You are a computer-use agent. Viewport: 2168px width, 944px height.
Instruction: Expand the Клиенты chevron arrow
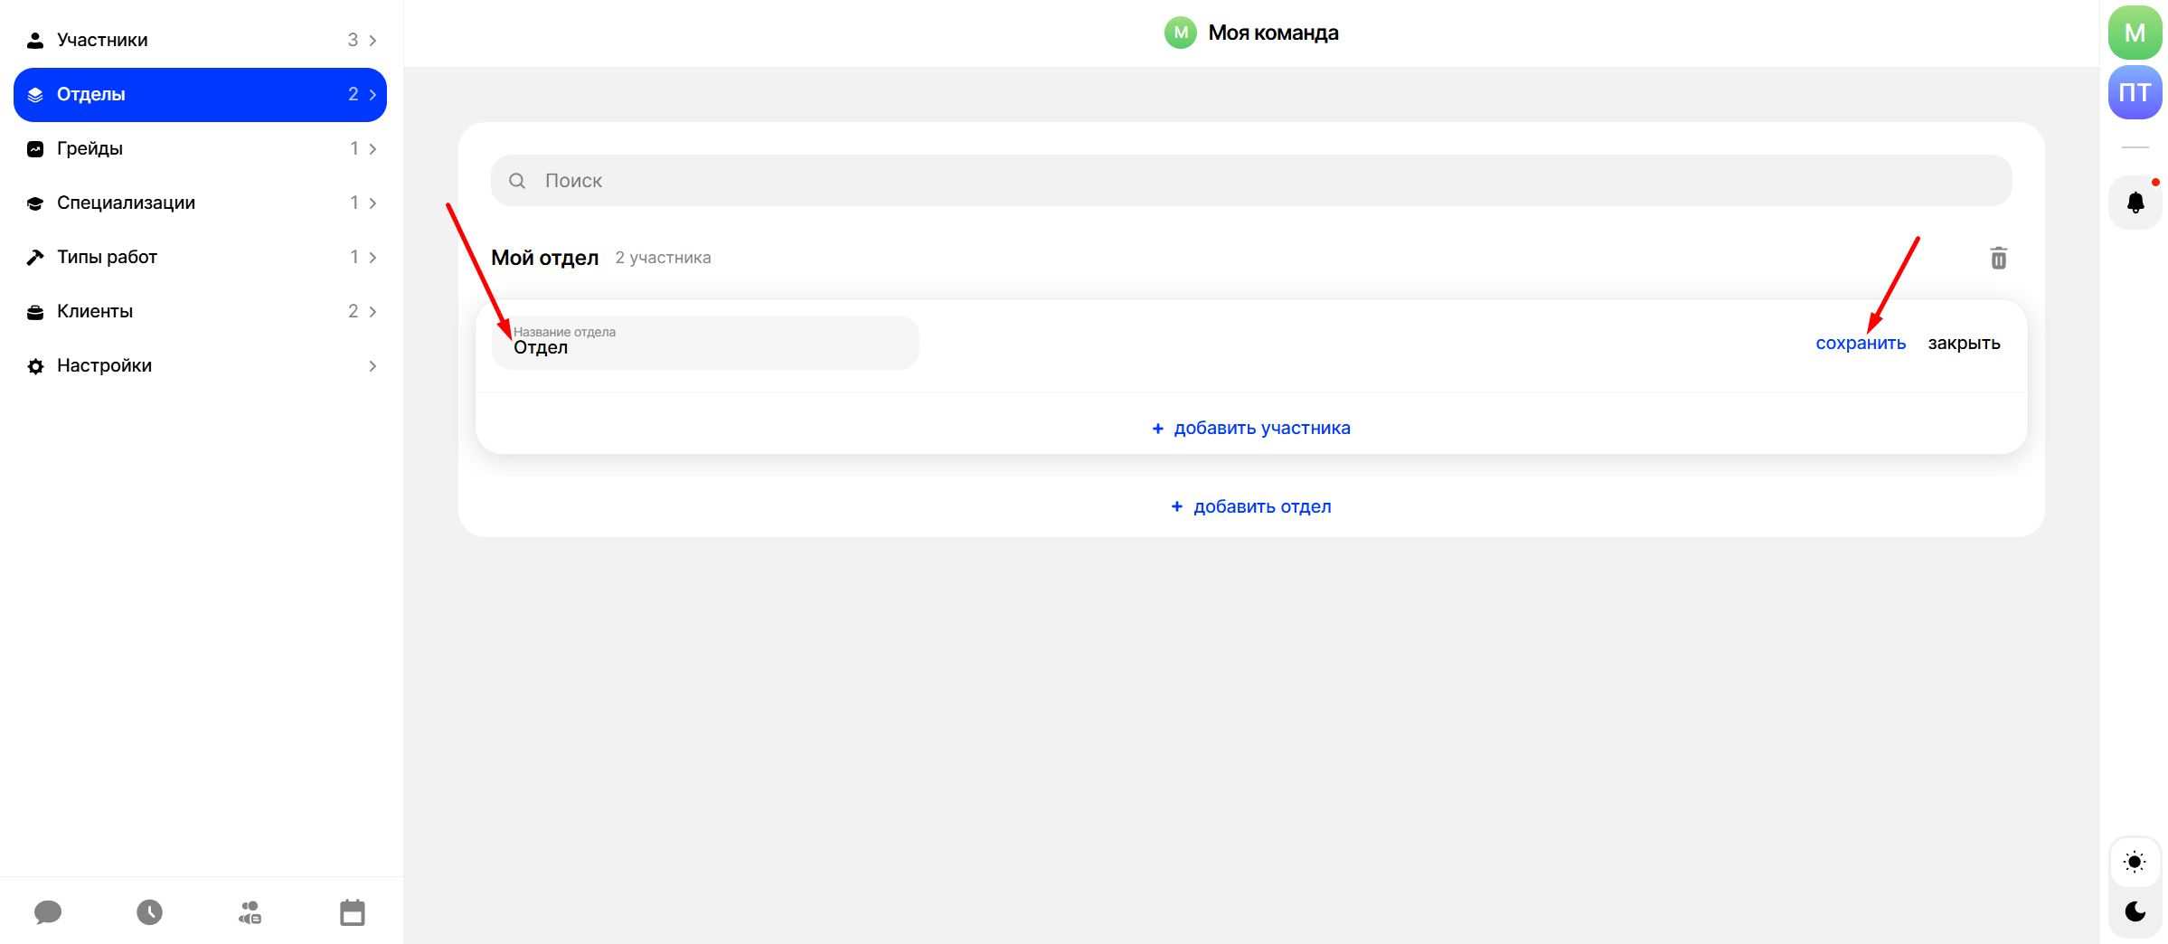(x=372, y=312)
